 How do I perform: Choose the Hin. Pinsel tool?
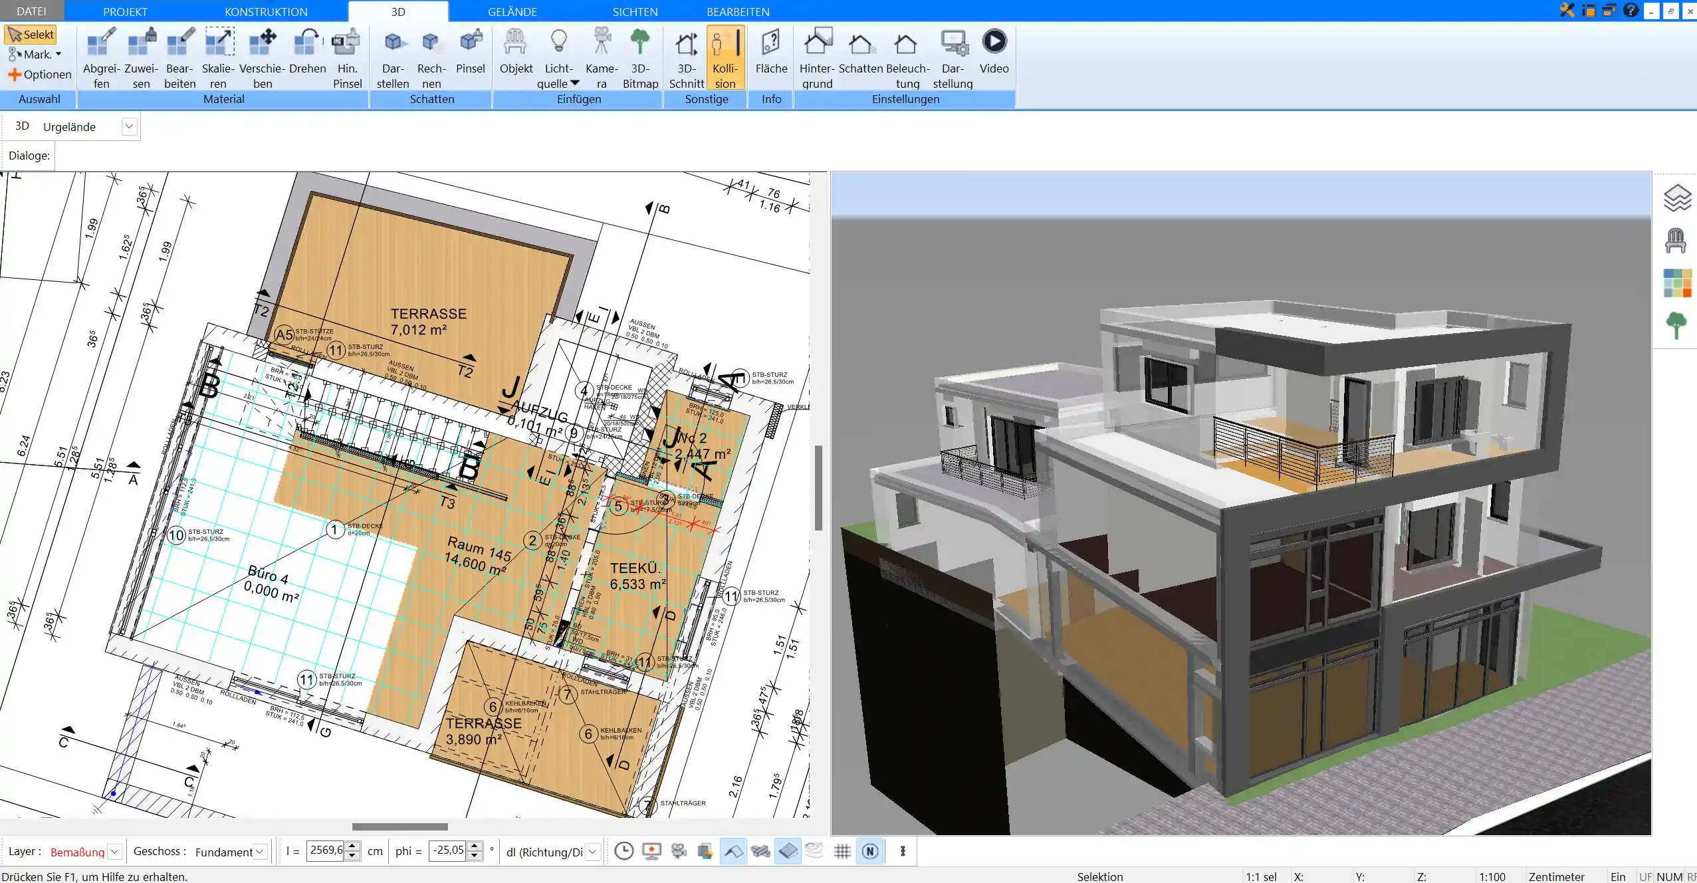pos(347,58)
